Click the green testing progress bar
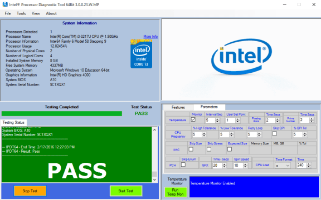The image size is (321, 200). click(62, 114)
